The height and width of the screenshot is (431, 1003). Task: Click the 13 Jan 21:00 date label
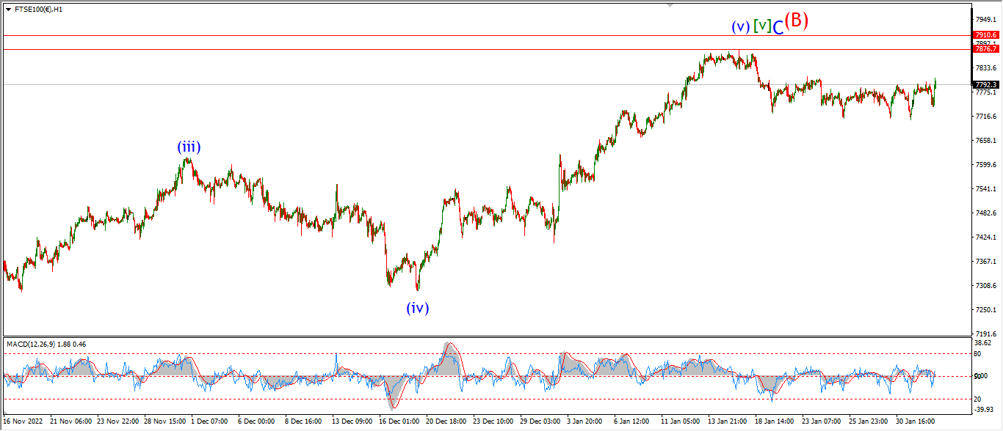coord(728,422)
